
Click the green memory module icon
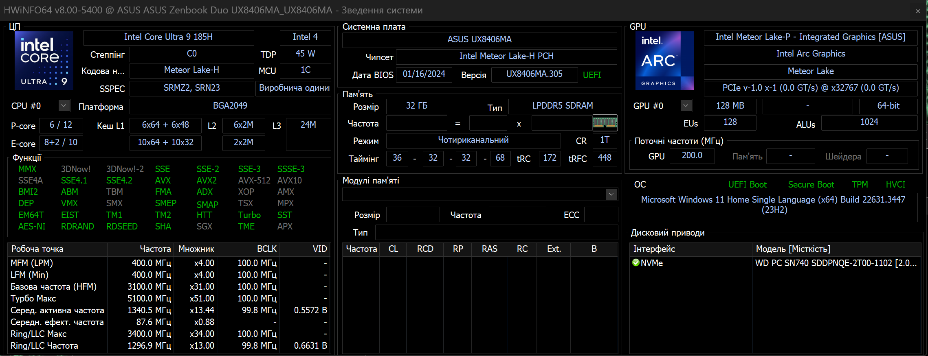[605, 123]
